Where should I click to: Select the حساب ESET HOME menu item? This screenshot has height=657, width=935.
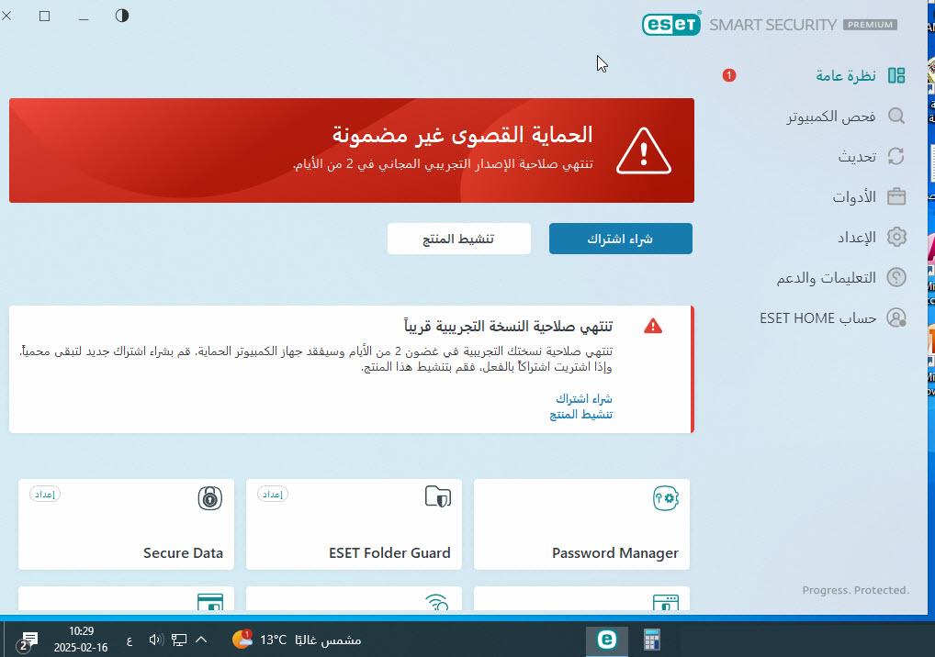pyautogui.click(x=817, y=318)
